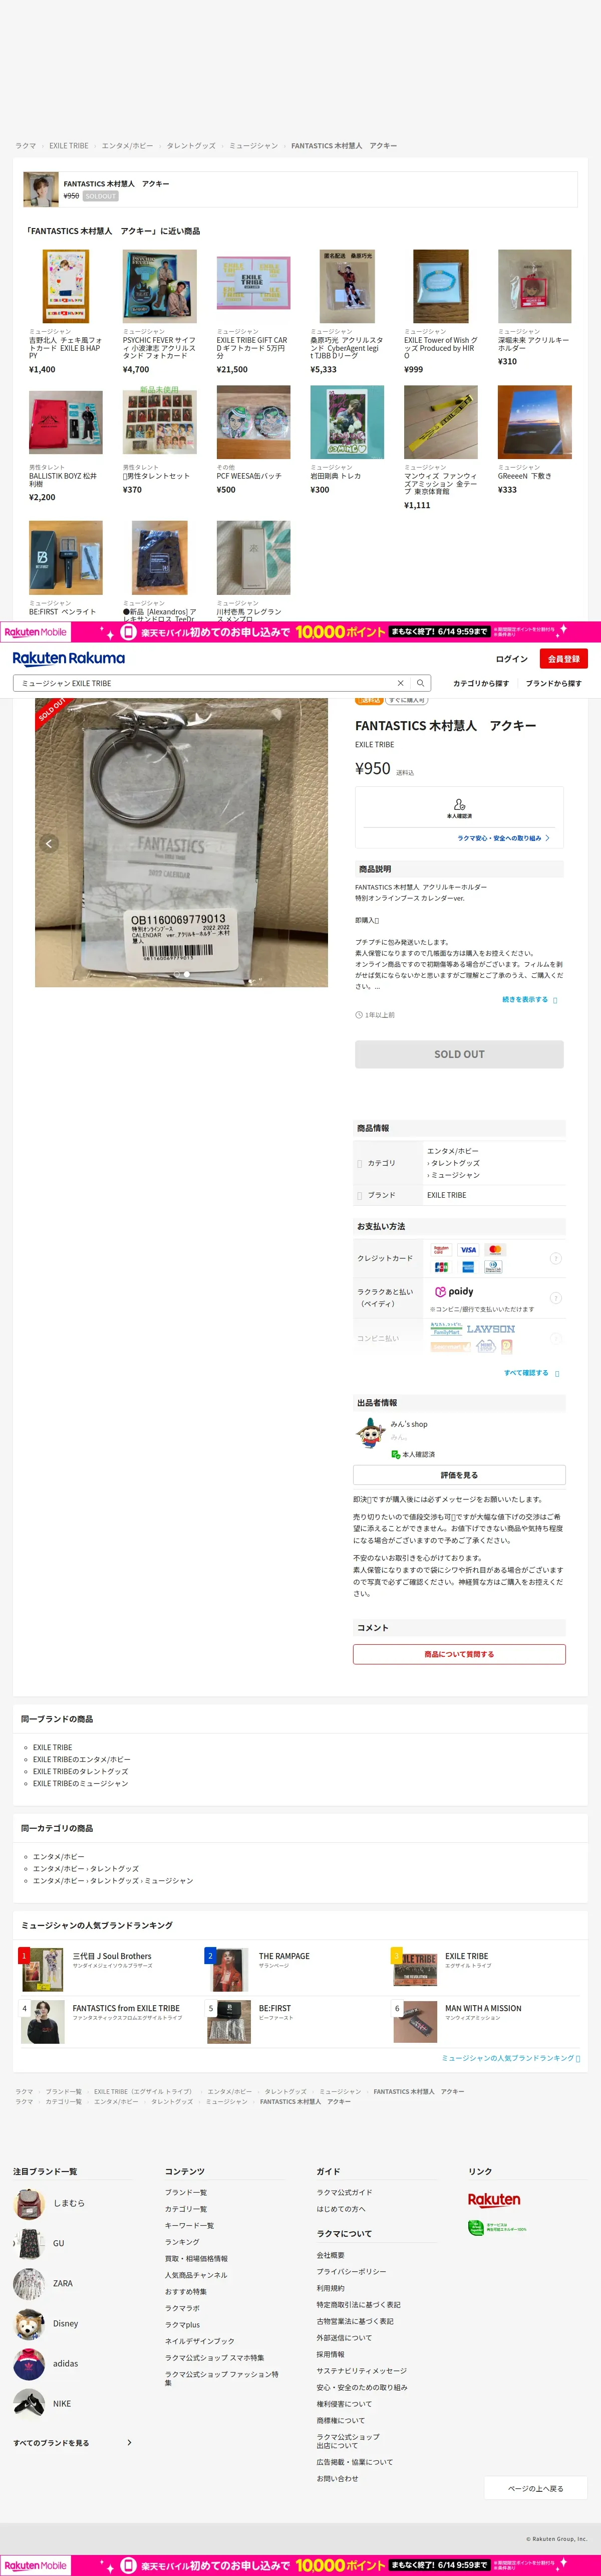This screenshot has width=601, height=2576.
Task: Open help icon for クレジットカード payment
Action: tap(556, 1258)
